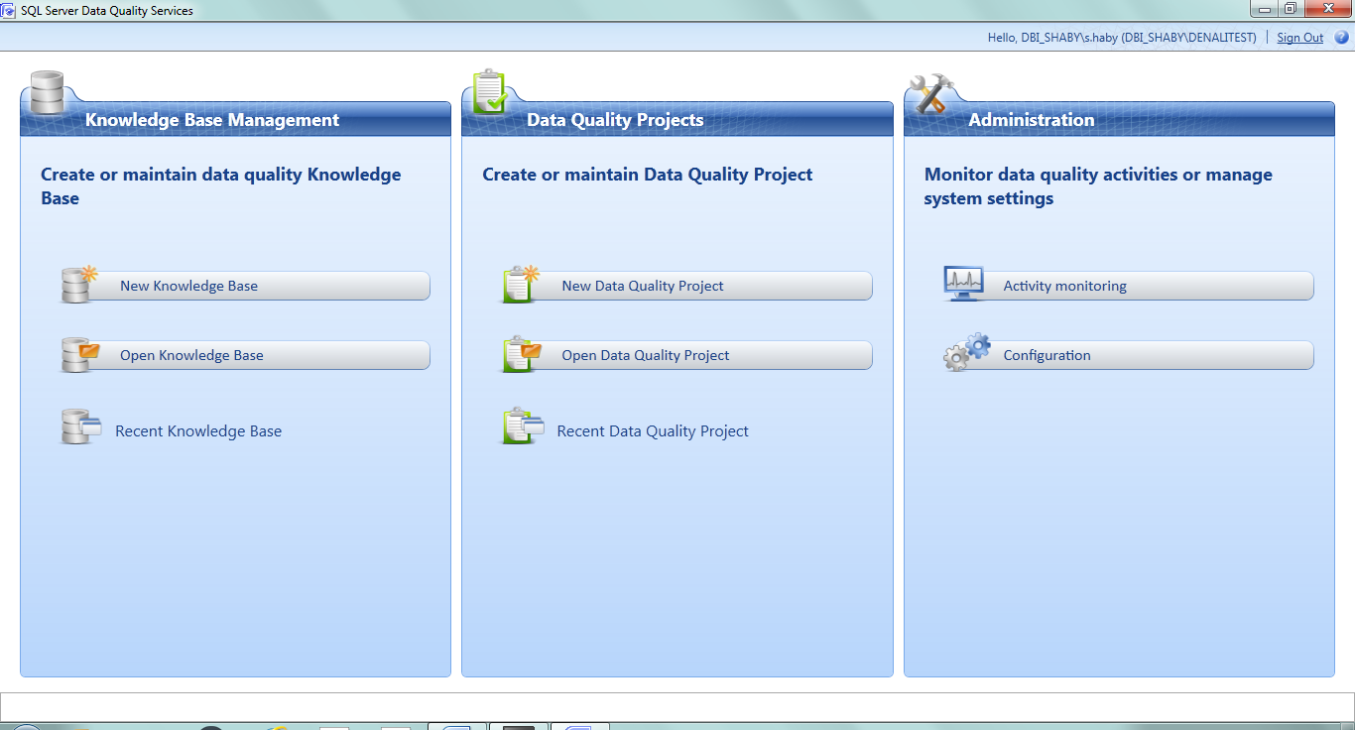Choose Open Data Quality Project button
1355x730 pixels.
click(x=687, y=355)
